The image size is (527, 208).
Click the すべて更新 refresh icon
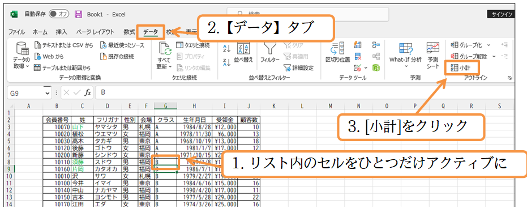point(165,49)
